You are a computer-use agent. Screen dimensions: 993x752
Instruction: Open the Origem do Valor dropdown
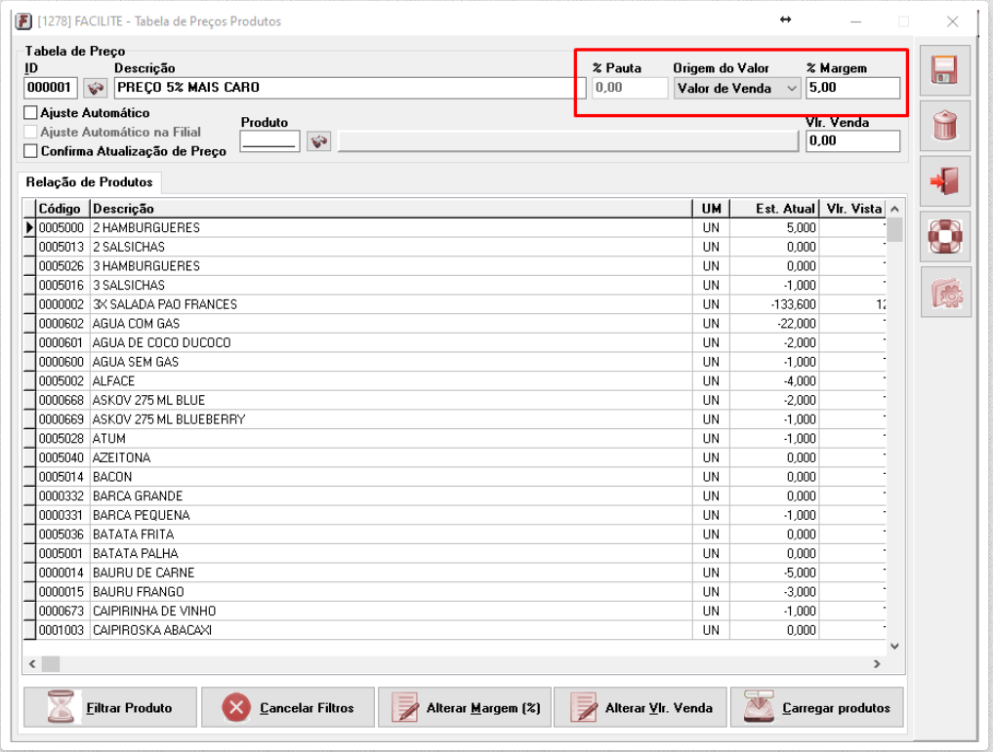click(x=737, y=88)
